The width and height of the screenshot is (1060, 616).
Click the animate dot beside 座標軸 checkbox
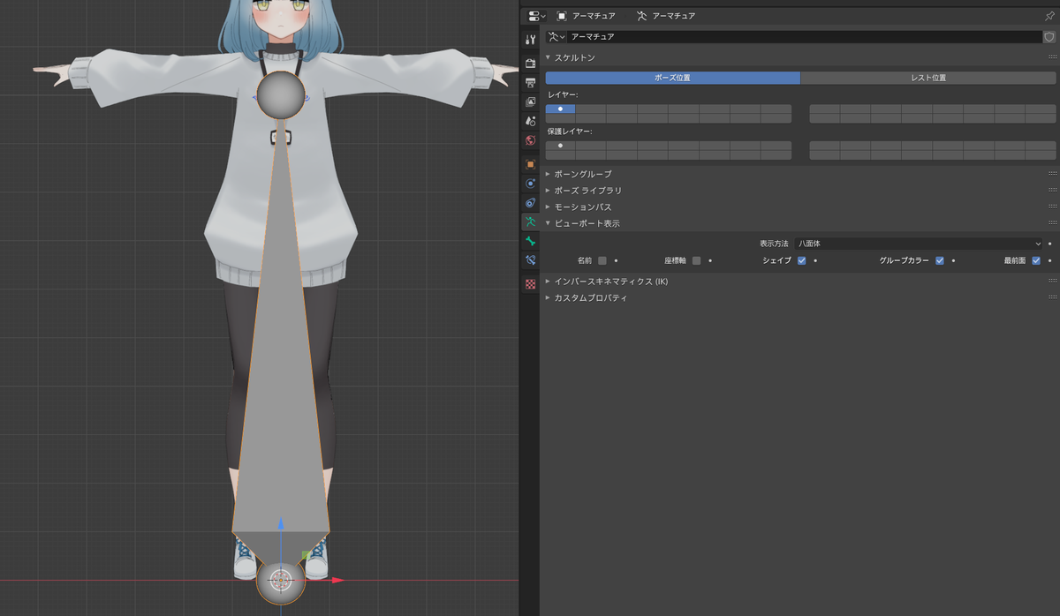pos(710,260)
